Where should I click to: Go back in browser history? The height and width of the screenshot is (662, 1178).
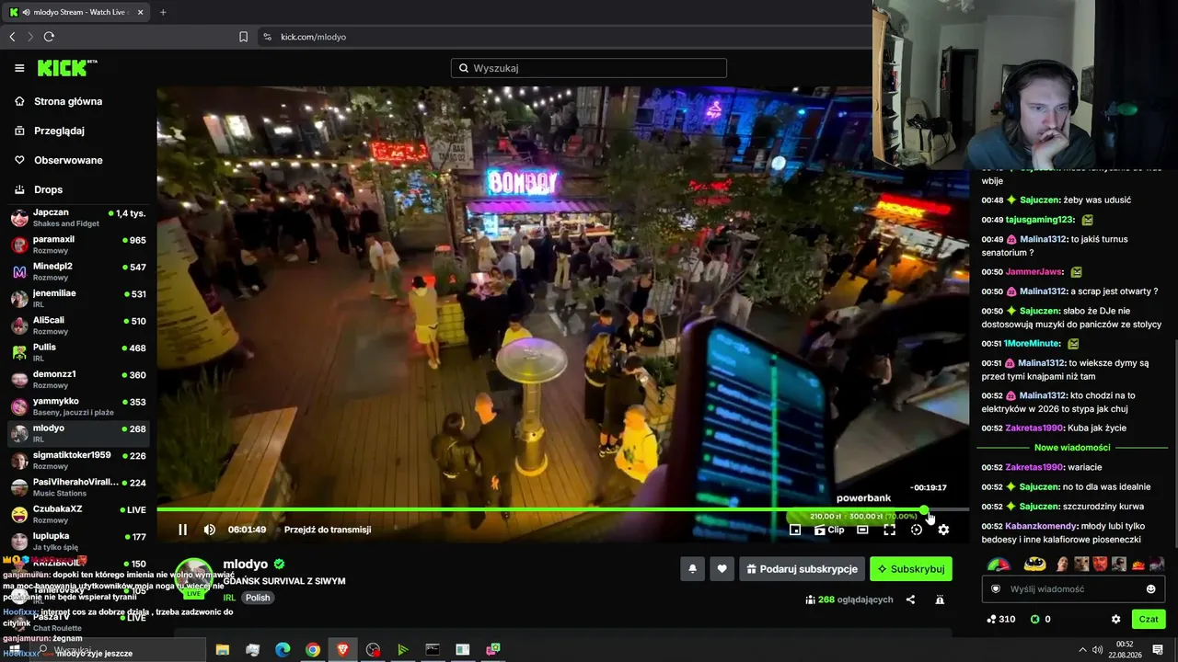click(12, 37)
